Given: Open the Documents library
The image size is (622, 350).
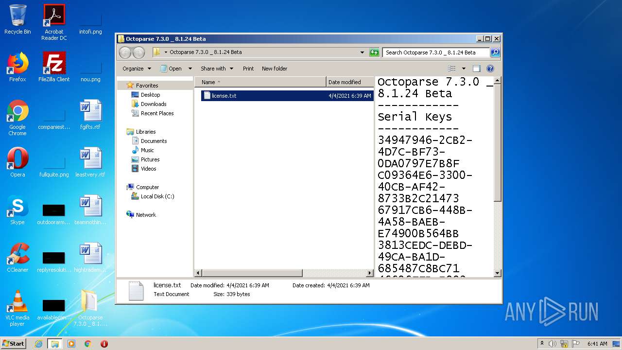Looking at the screenshot, I should coord(154,141).
